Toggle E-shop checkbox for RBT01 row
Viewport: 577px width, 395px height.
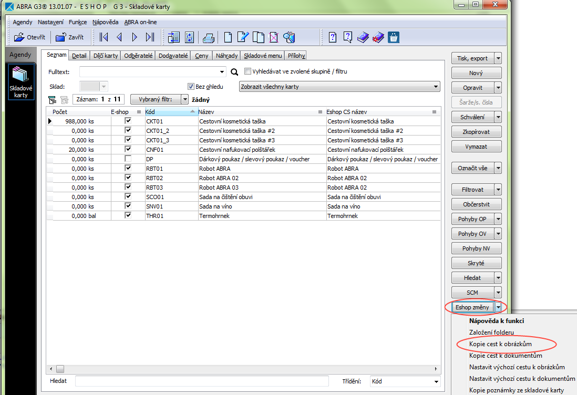point(128,168)
